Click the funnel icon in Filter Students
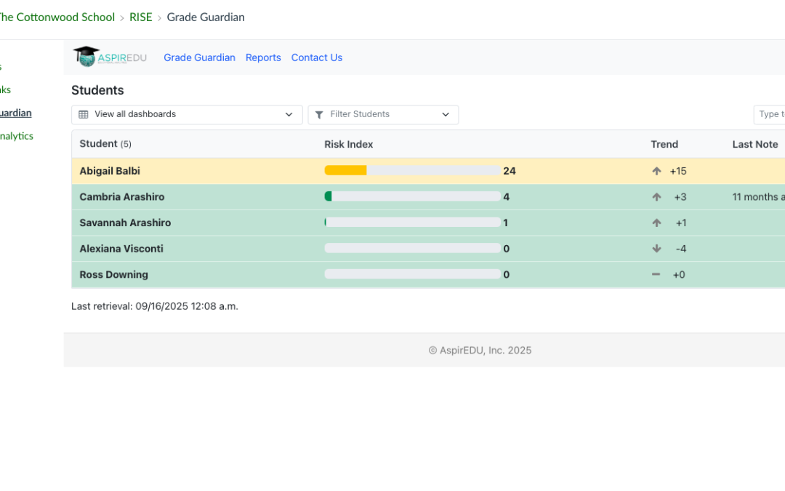 click(x=319, y=115)
